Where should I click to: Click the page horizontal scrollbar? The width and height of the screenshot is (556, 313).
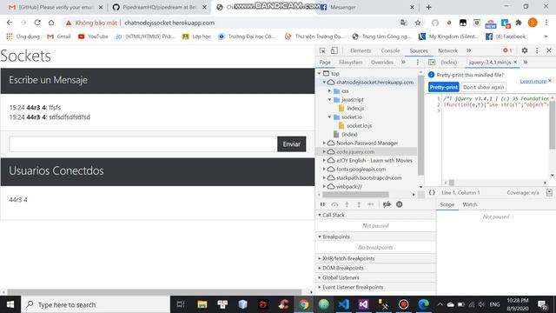155,292
